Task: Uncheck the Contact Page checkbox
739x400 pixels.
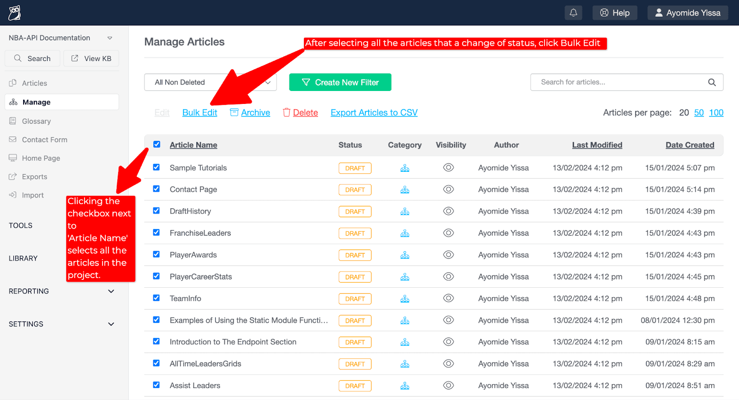Action: pos(157,189)
